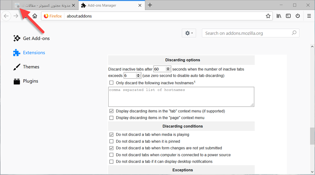Click the power tab-discard extension icon
Image resolution: width=315 pixels, height=175 pixels.
[298, 16]
